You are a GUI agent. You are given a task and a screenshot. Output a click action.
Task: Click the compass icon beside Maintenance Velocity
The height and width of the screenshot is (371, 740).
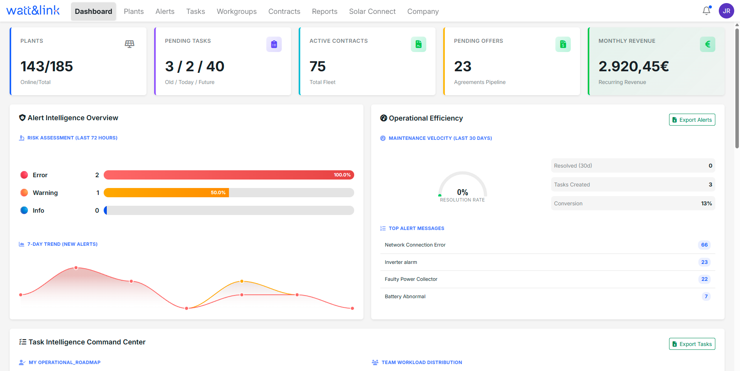(383, 138)
